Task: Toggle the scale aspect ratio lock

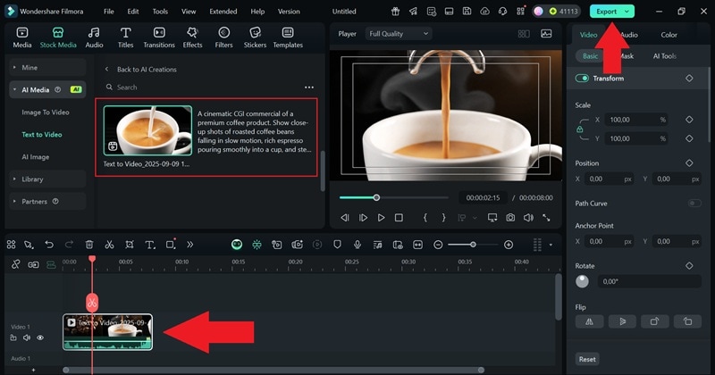Action: click(579, 129)
